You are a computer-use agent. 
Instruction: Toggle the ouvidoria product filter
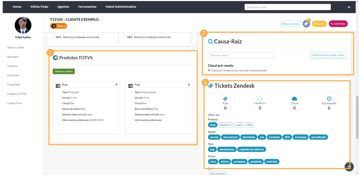click(225, 125)
